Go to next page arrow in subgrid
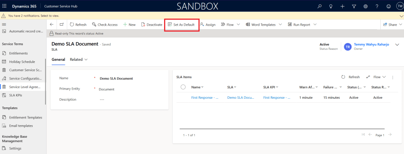404x154 pixels. [x=390, y=134]
